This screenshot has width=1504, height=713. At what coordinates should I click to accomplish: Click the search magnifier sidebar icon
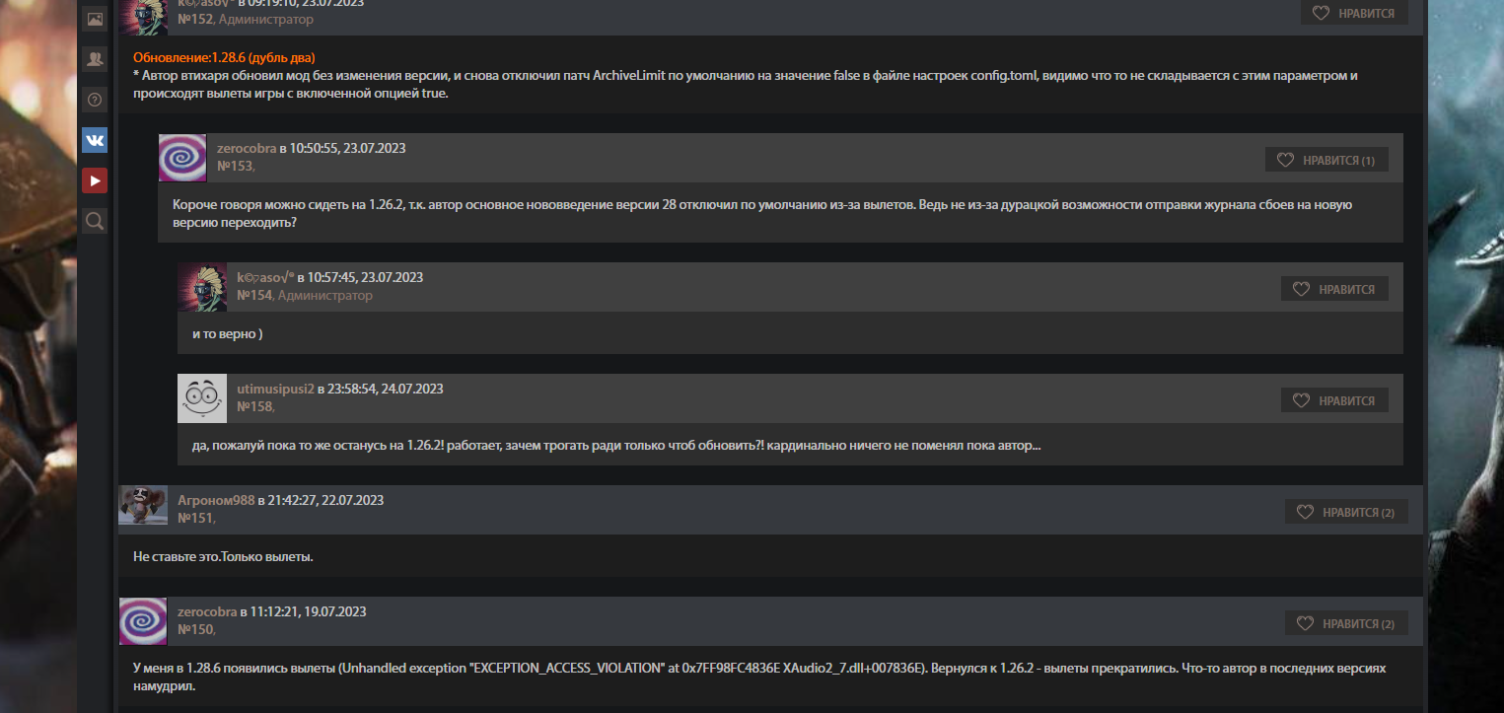(x=95, y=221)
